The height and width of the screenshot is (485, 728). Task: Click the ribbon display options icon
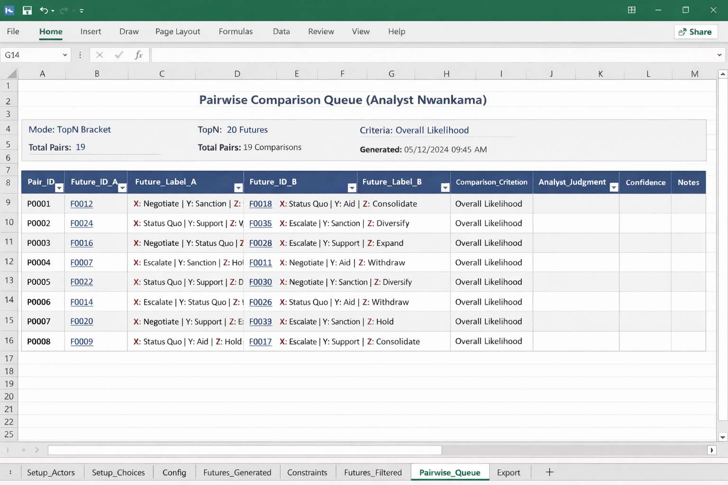tap(631, 10)
